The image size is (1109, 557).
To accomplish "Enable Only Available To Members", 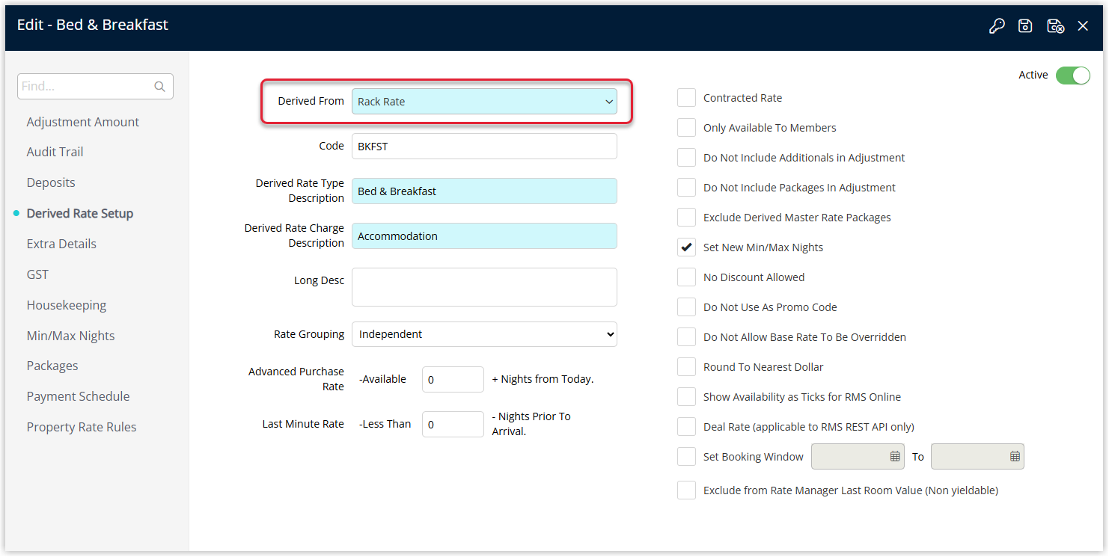I will (x=686, y=128).
